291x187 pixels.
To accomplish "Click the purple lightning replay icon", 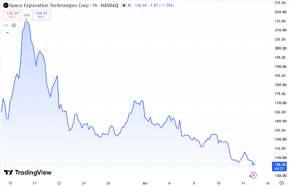I will [x=253, y=175].
